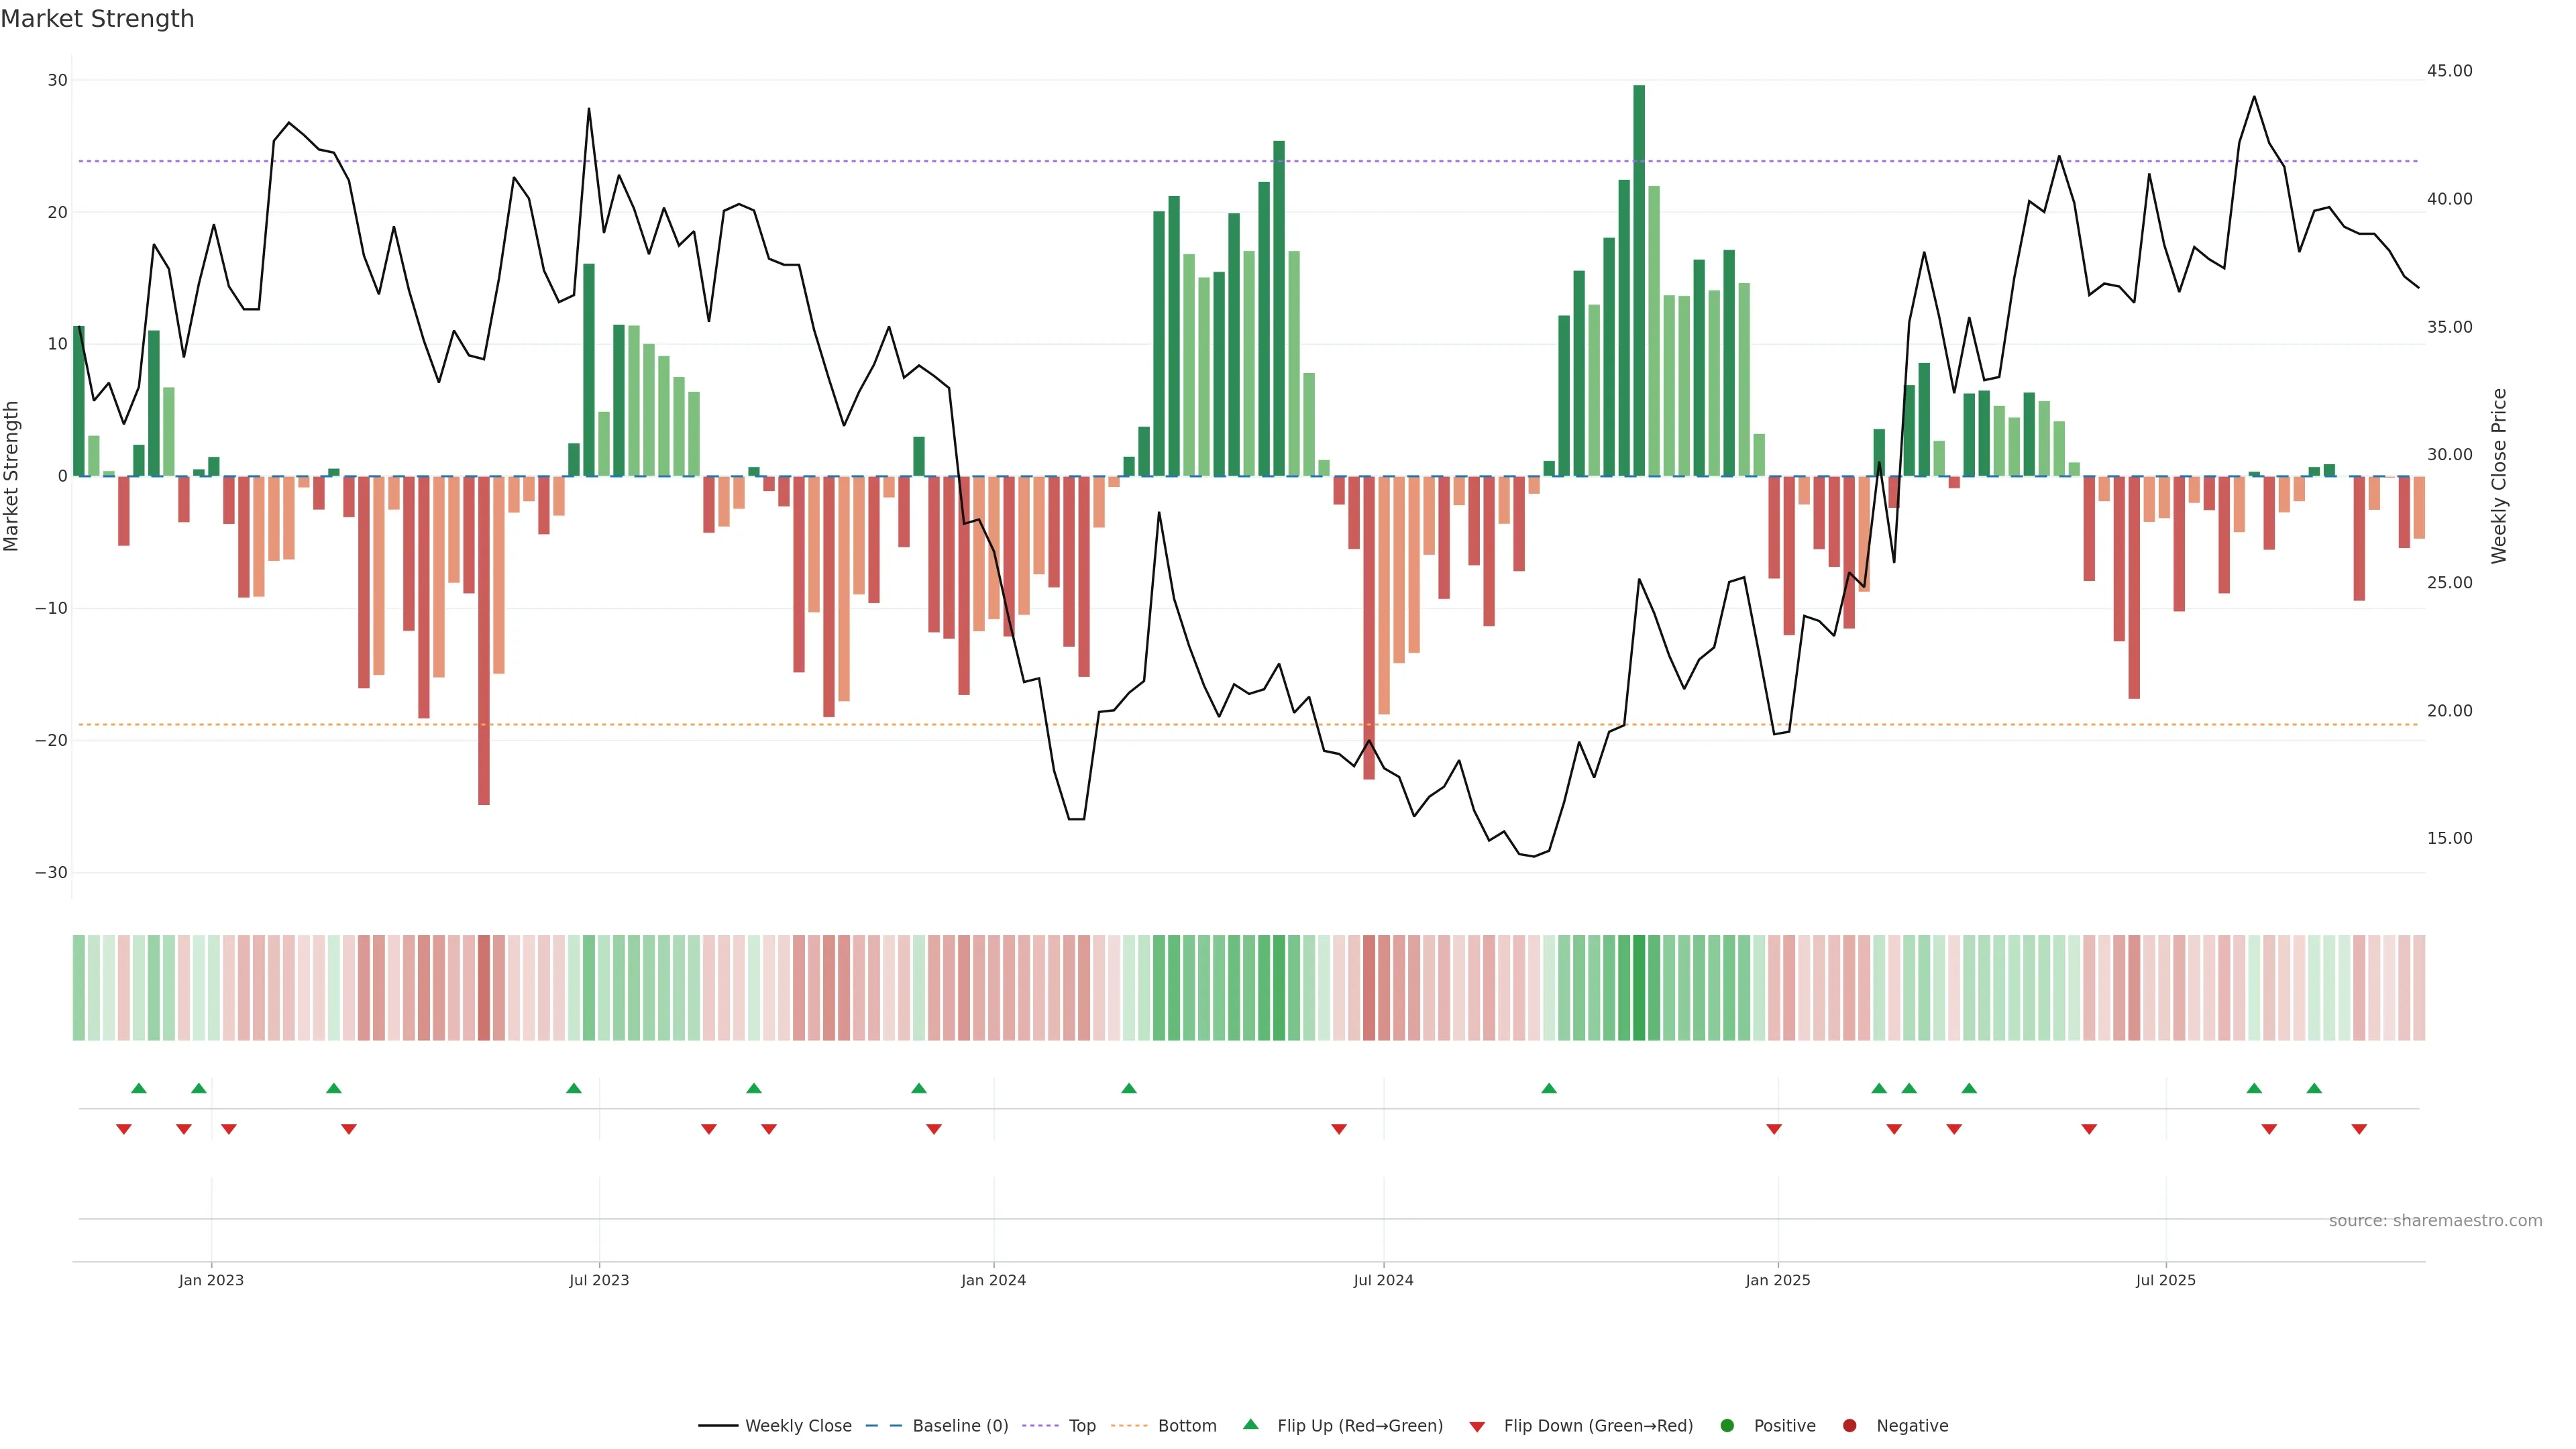Click Flip Up green triangle legend icon
Viewport: 2576px width, 1449px height.
[1250, 1424]
